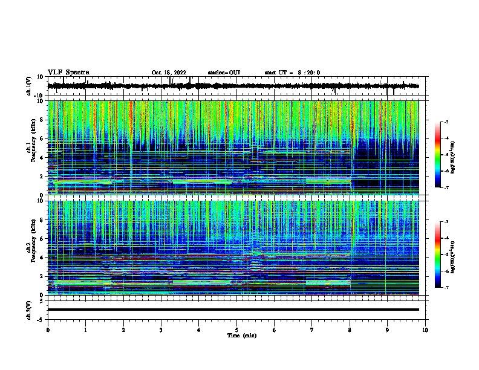Click time axis tick label "5"
Screen dimensions: 479x370
(236, 330)
